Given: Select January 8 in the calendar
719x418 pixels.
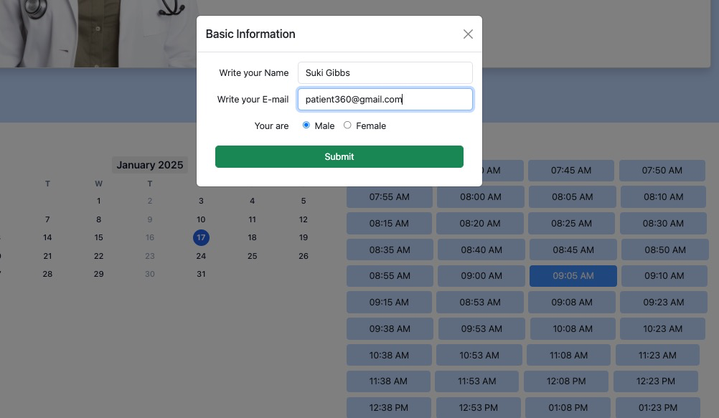Looking at the screenshot, I should pos(98,219).
